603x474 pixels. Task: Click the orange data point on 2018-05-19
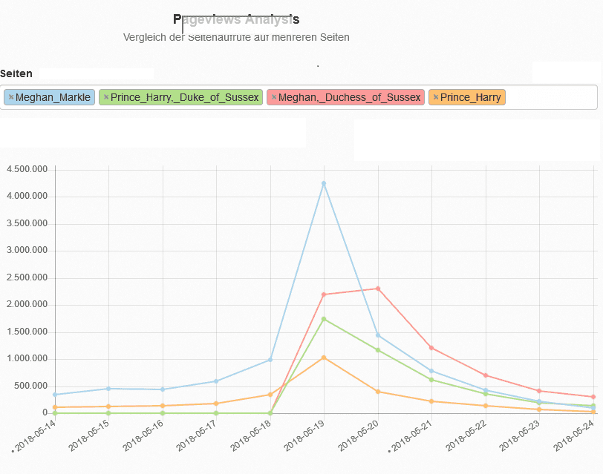324,358
